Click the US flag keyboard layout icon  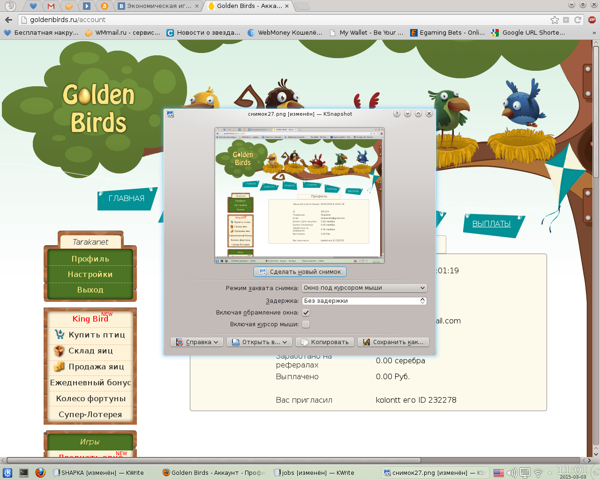[x=499, y=473]
